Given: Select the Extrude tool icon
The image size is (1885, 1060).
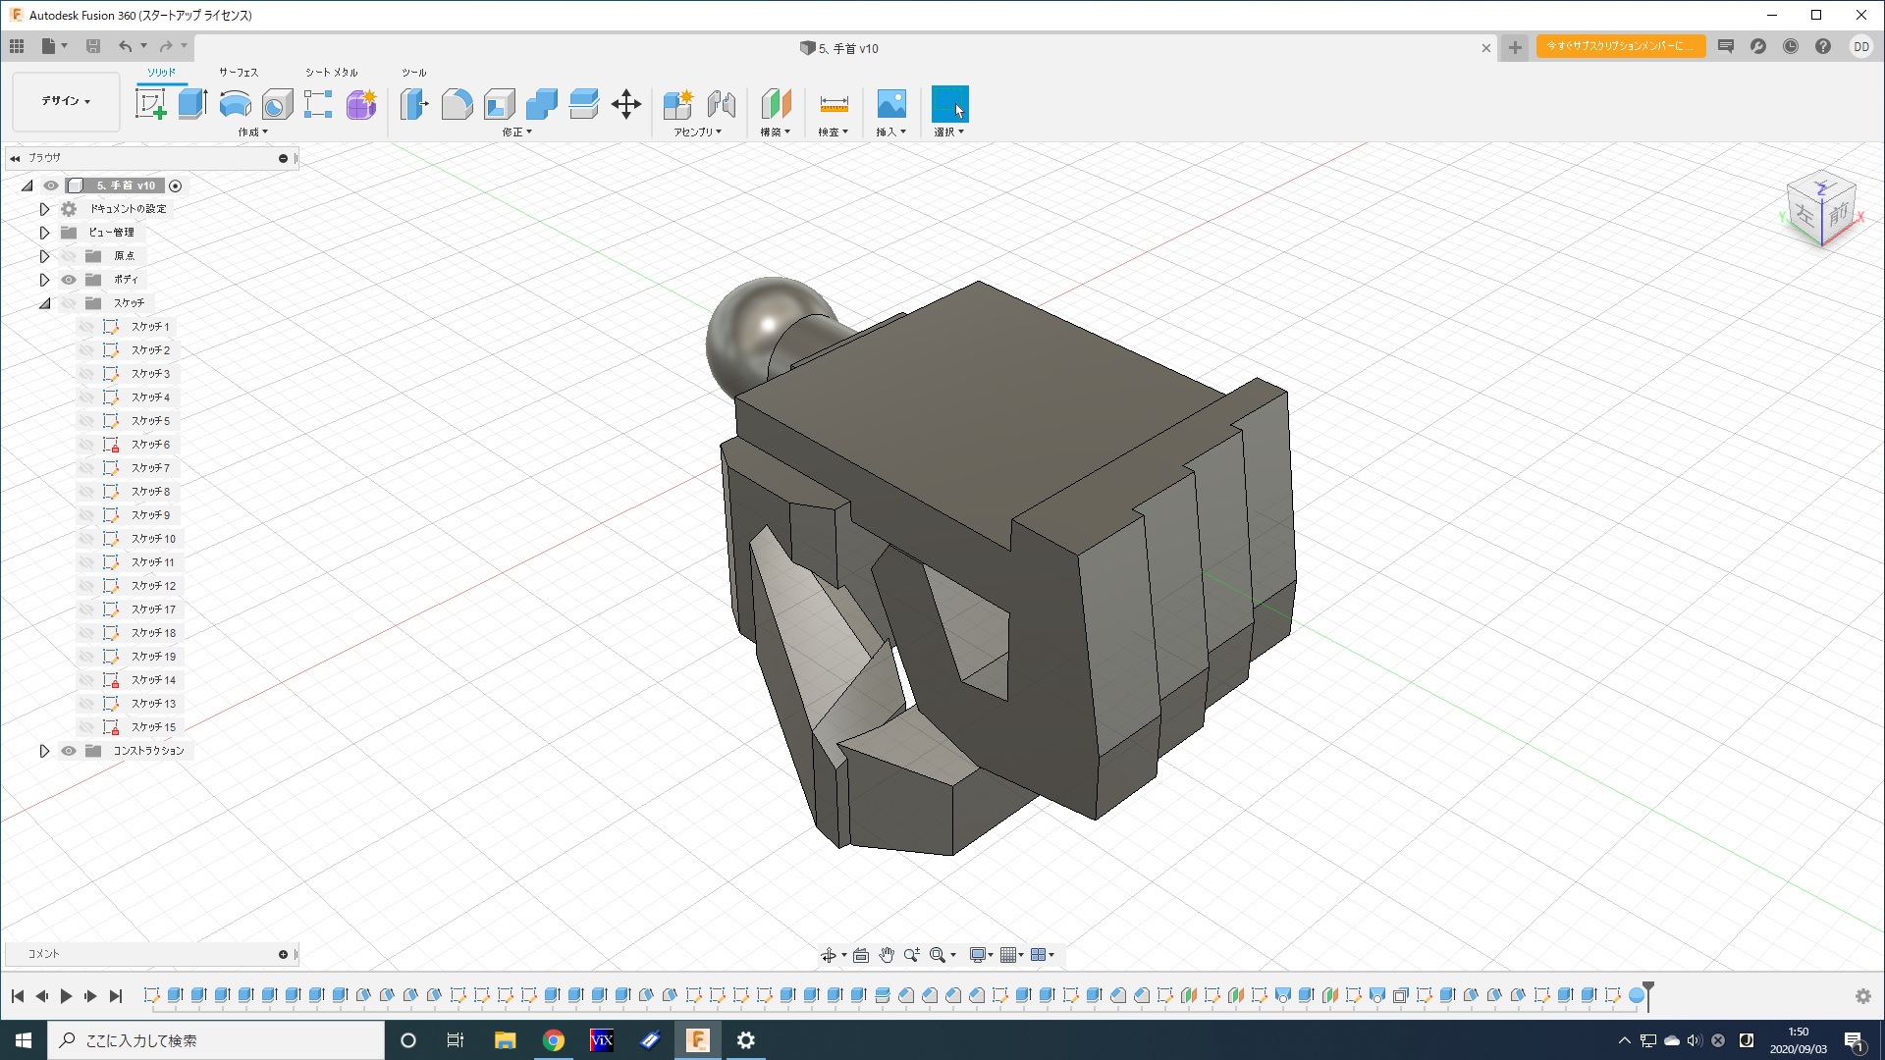Looking at the screenshot, I should click(x=192, y=104).
